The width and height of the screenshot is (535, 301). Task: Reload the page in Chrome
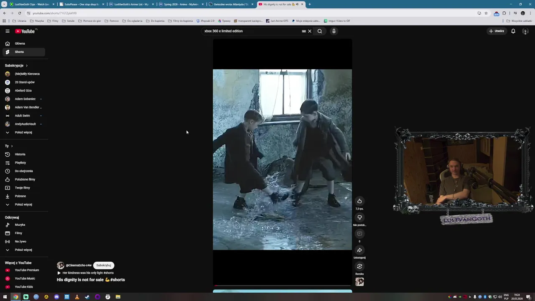(x=19, y=13)
